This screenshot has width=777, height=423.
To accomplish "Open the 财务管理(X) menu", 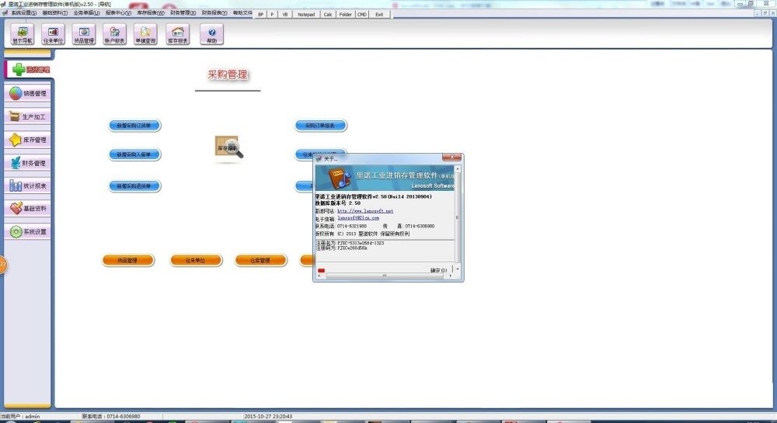I will (183, 13).
